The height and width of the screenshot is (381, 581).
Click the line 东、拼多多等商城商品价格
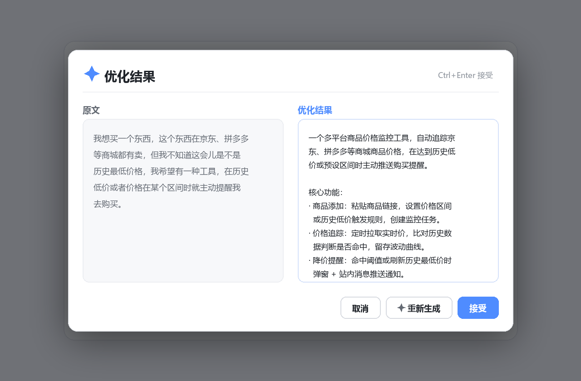pyautogui.click(x=382, y=151)
